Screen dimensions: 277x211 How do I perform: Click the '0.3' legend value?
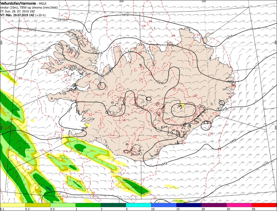pyautogui.click(x=27, y=209)
